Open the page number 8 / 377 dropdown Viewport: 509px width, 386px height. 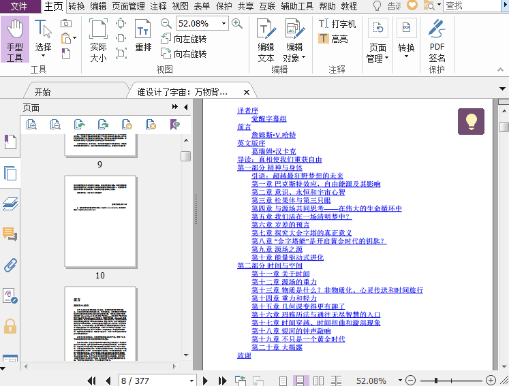tap(192, 381)
